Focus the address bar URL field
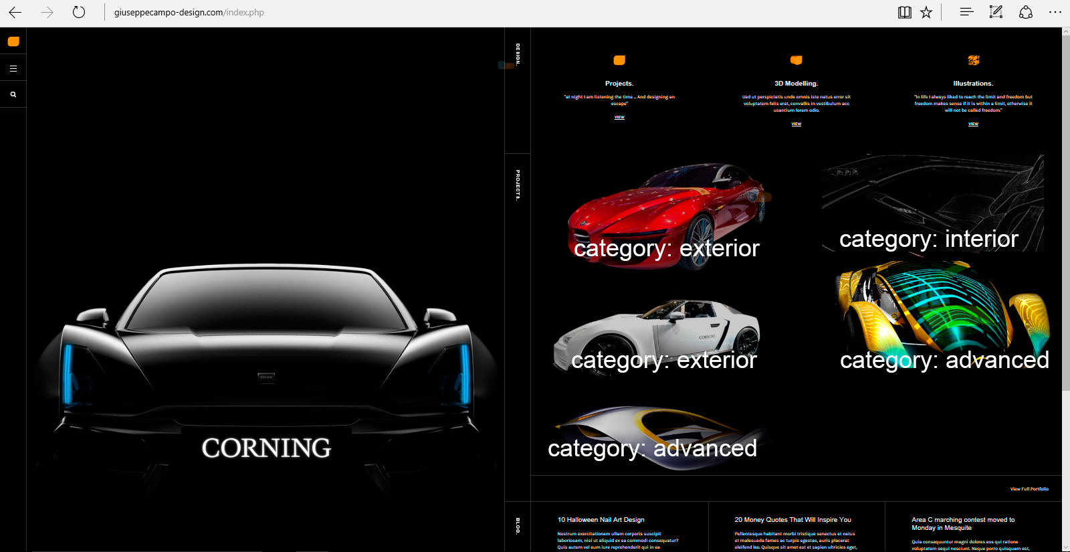1070x552 pixels. click(495, 12)
